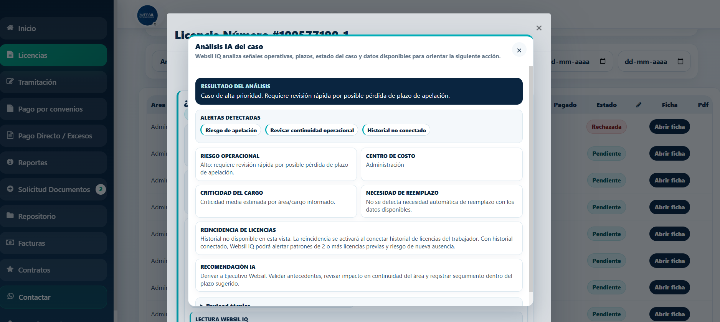Viewport: 720px width, 322px height.
Task: Open the Reportes menu item
Action: coord(53,163)
